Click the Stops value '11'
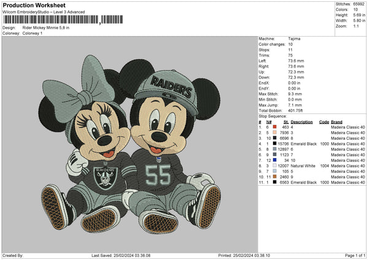This screenshot has width=368, height=260. [x=290, y=50]
